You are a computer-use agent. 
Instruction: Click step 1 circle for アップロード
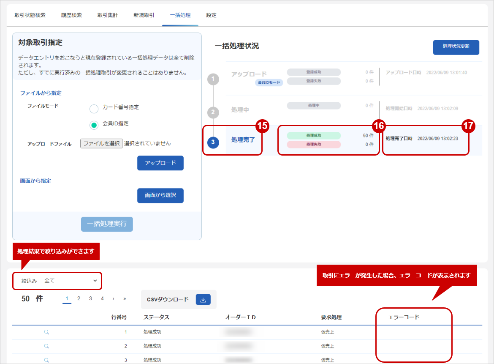tap(213, 79)
